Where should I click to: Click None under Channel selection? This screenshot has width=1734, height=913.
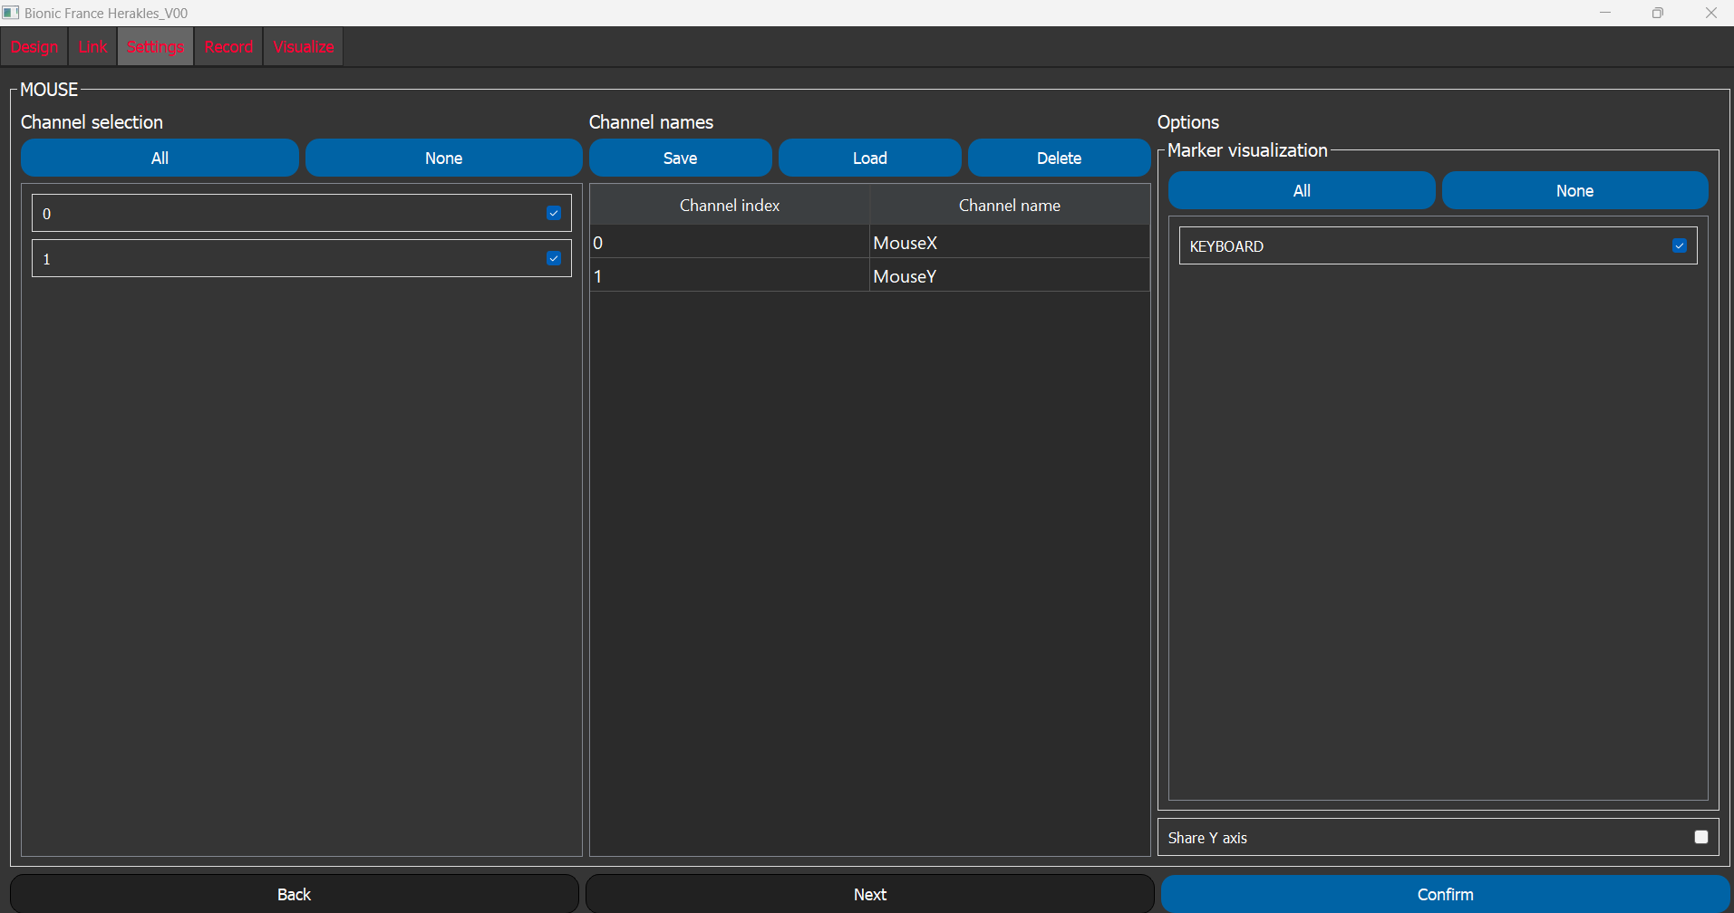(x=443, y=159)
